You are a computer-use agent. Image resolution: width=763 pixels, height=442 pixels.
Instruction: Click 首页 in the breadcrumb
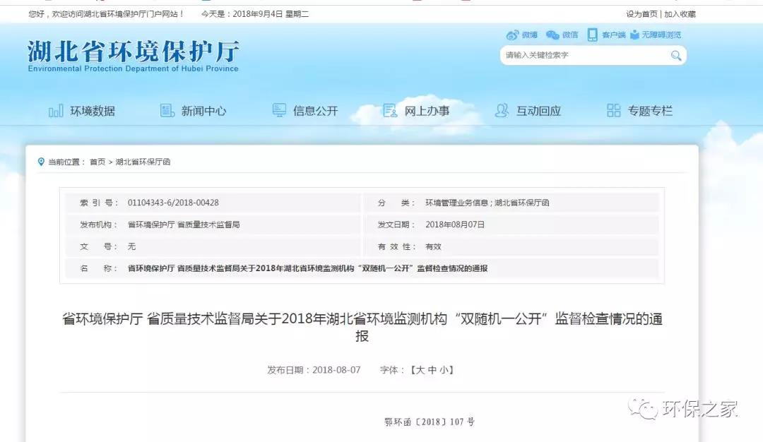[x=97, y=162]
